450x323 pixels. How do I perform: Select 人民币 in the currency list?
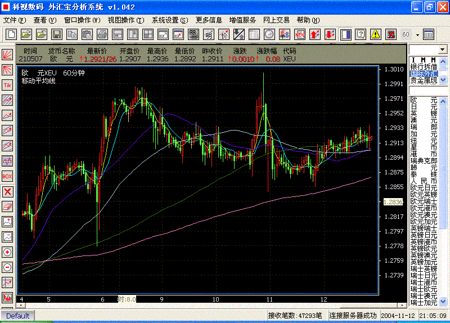click(x=424, y=181)
